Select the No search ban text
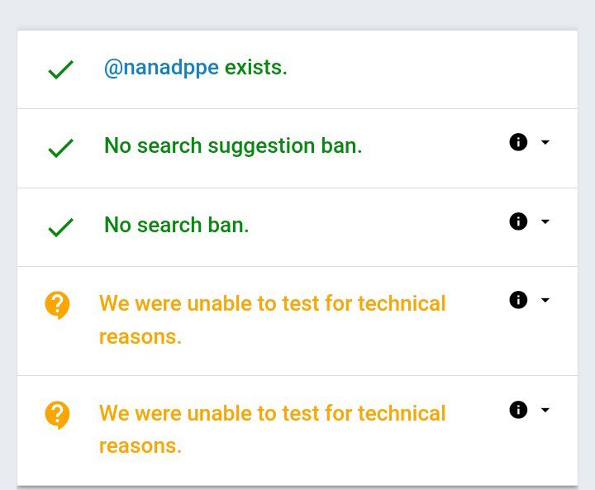This screenshot has height=490, width=595. (177, 225)
